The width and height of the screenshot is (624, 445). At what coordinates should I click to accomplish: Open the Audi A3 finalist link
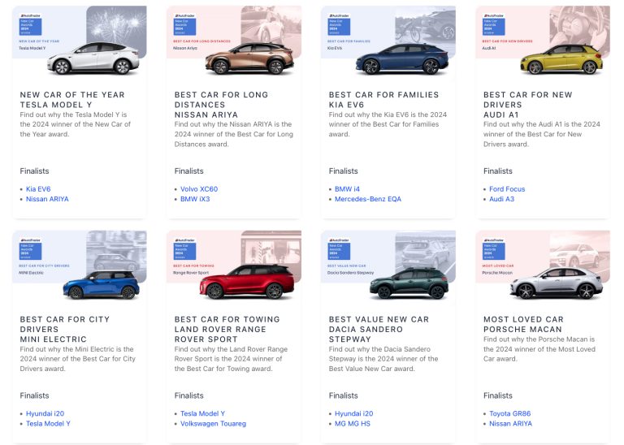pos(501,199)
